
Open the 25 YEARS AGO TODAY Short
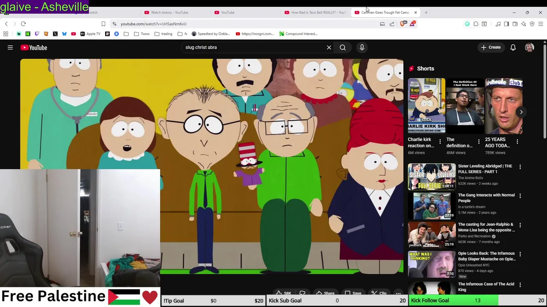[x=504, y=106]
